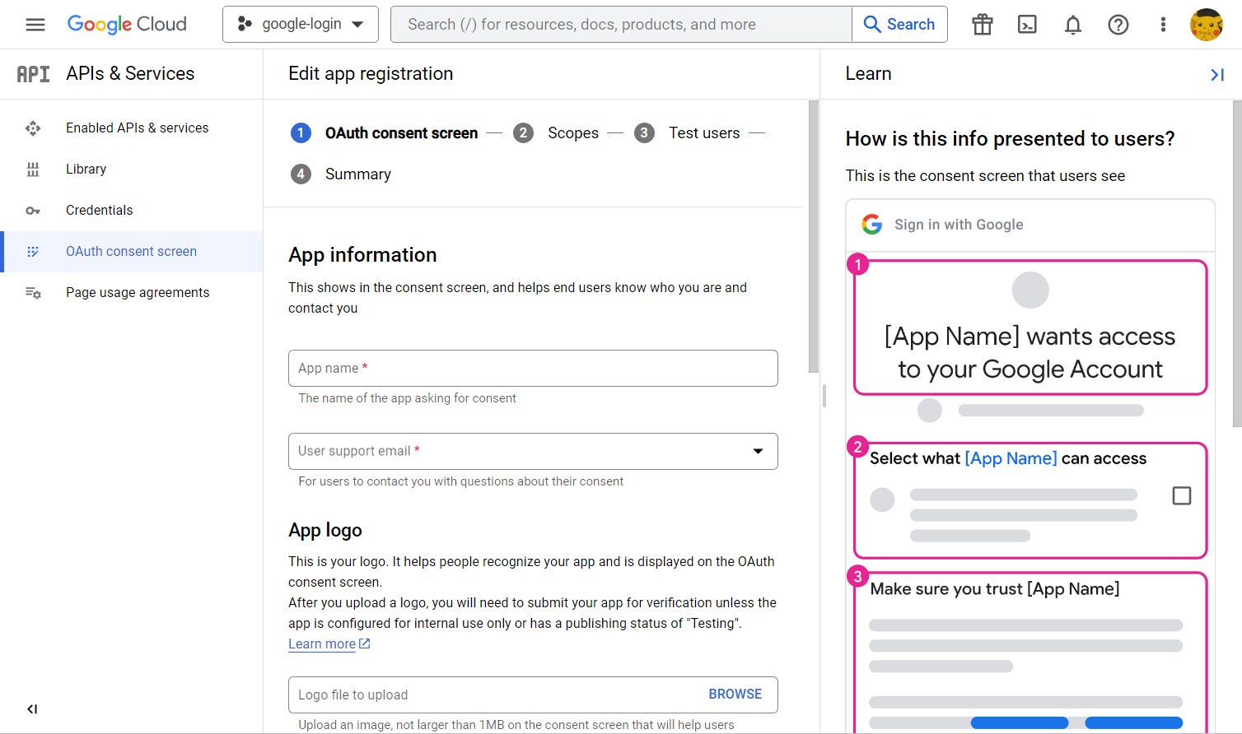Click the 'App information' heading
This screenshot has width=1242, height=734.
pos(362,255)
